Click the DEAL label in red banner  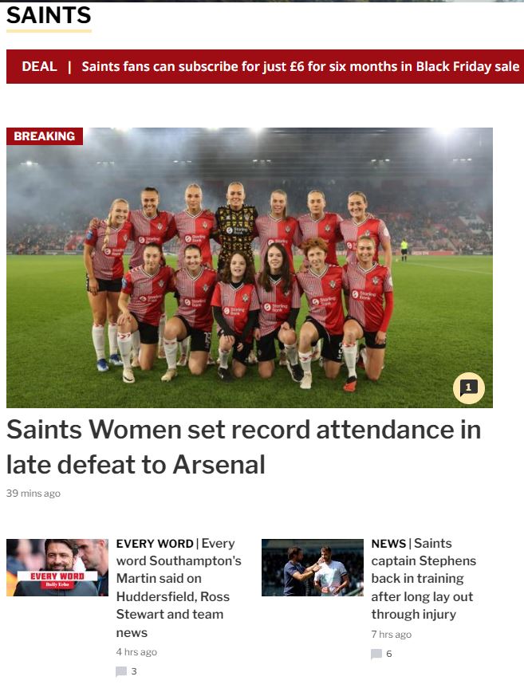coord(40,67)
